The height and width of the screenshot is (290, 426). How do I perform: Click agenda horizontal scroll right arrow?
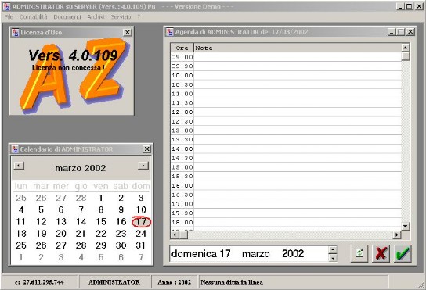click(x=397, y=235)
